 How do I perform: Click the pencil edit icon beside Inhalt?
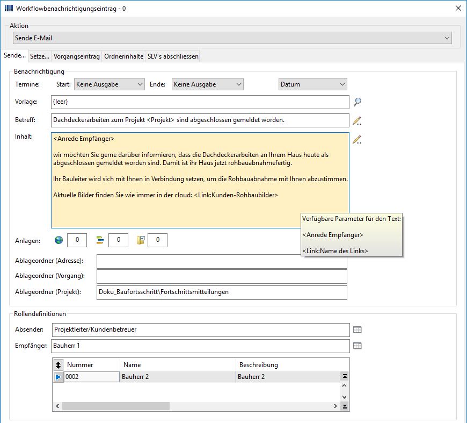357,140
